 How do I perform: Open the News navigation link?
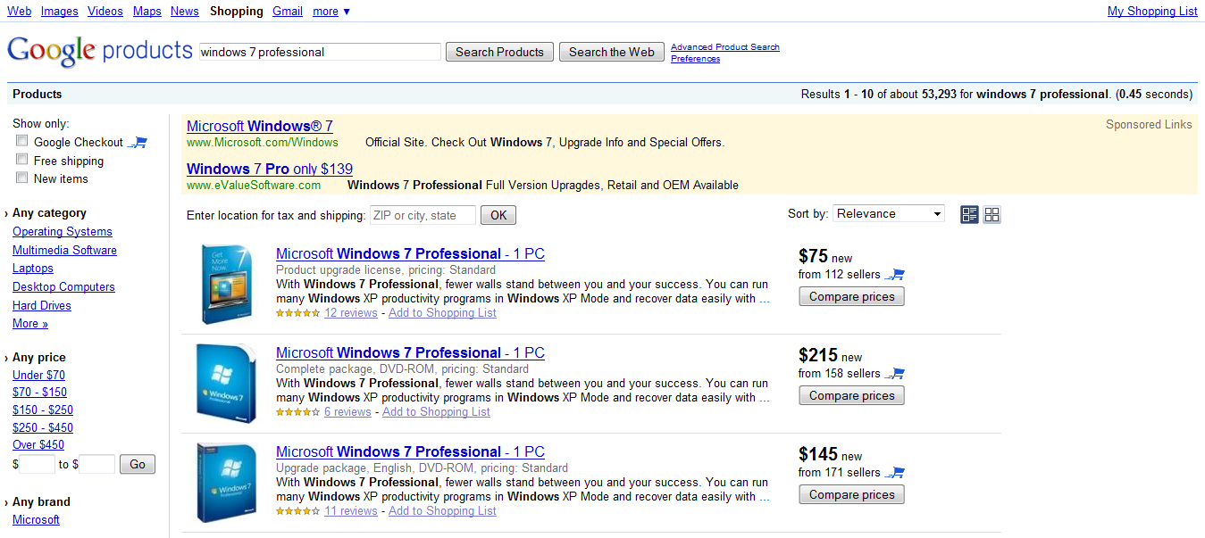(x=185, y=12)
